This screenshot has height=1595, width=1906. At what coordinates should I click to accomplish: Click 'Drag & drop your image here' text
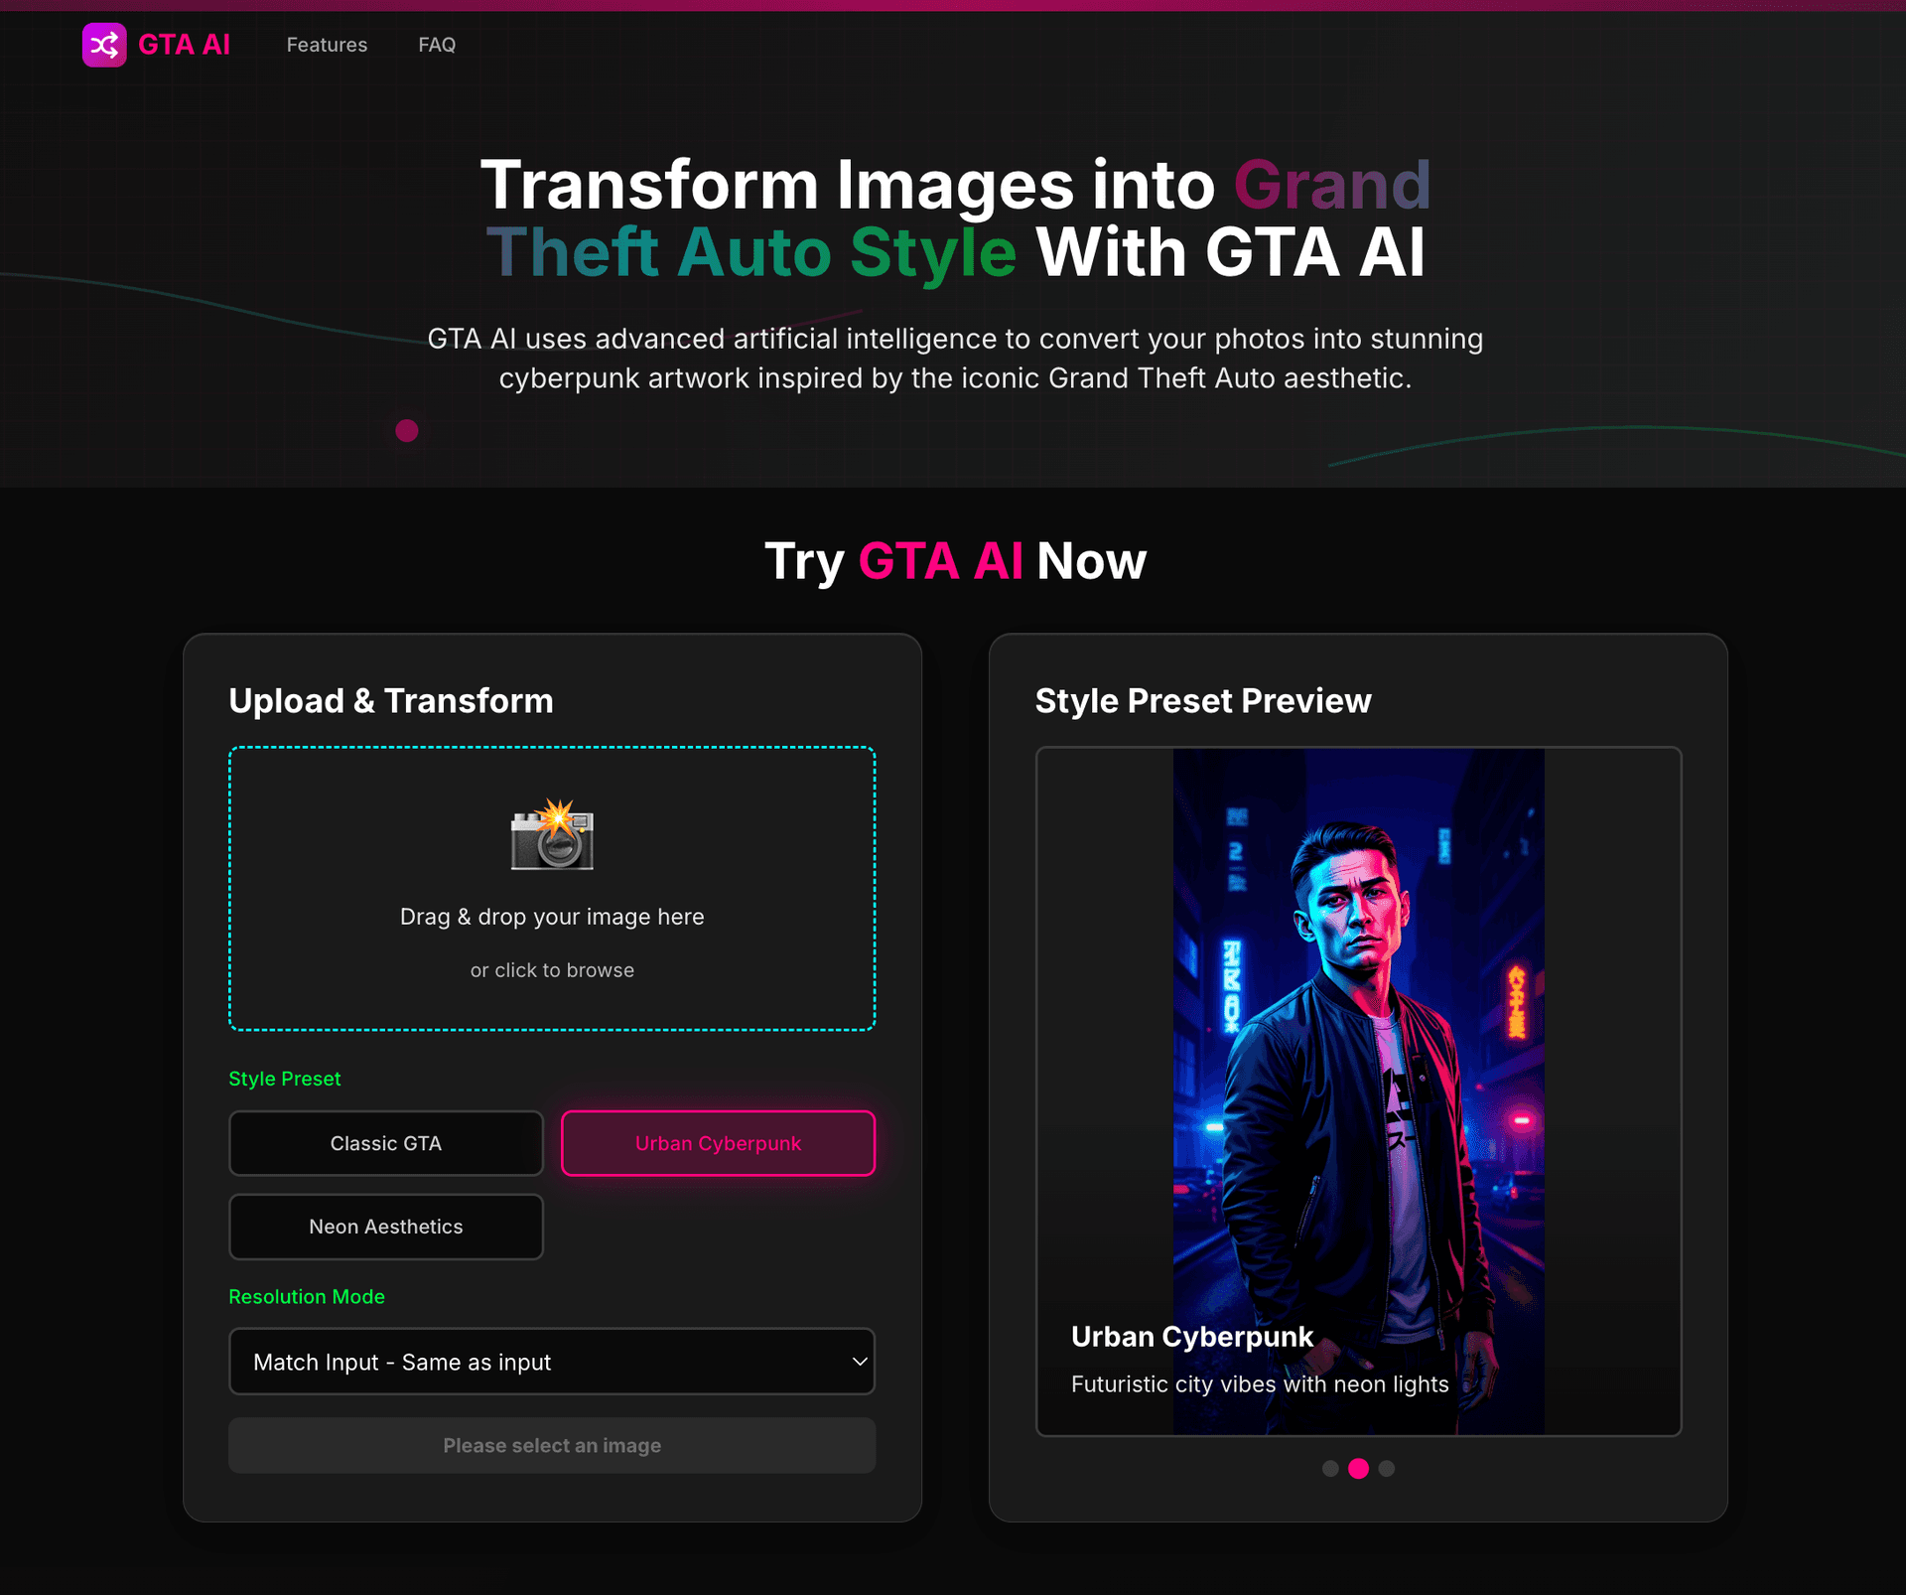click(x=552, y=917)
